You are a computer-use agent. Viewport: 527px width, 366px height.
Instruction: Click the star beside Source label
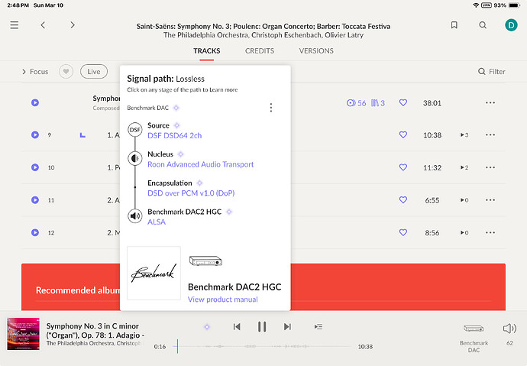pos(176,125)
